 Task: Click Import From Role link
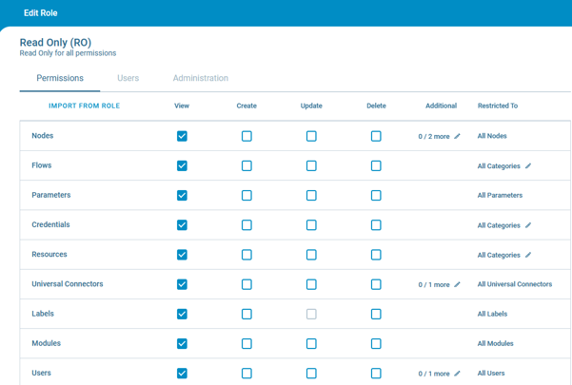click(84, 106)
